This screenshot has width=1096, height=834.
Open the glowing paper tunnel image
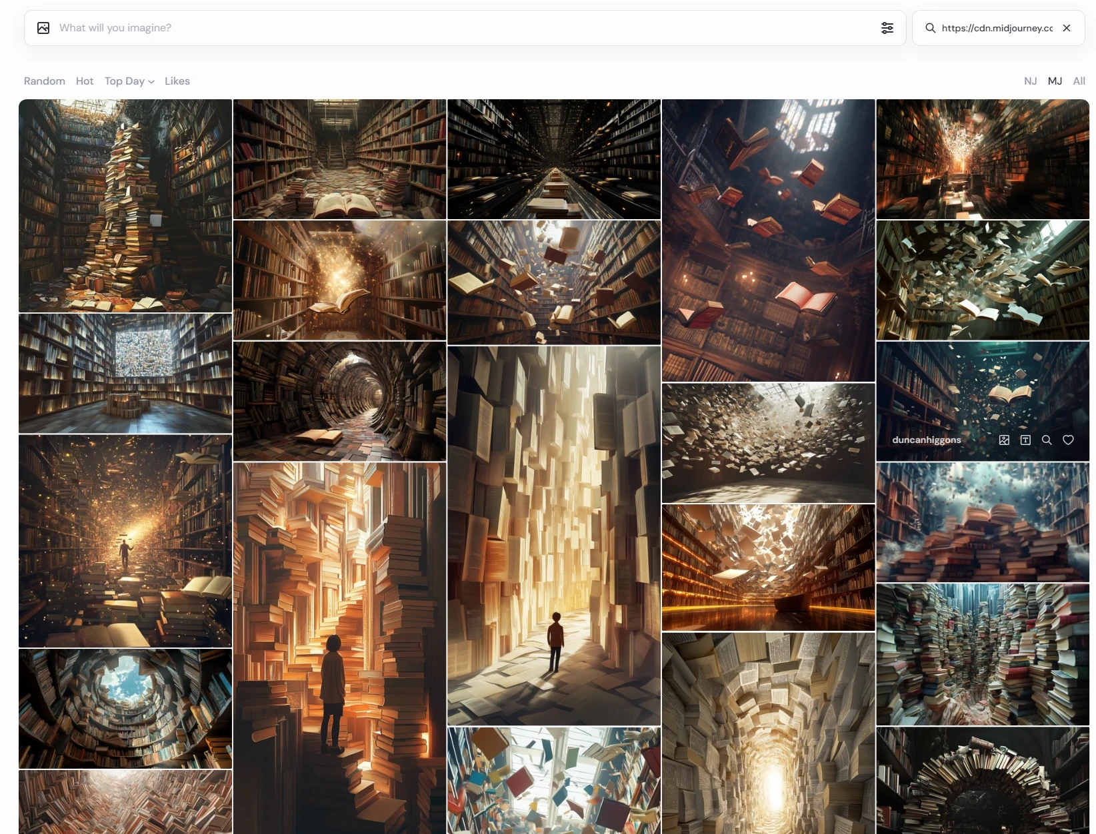(768, 733)
